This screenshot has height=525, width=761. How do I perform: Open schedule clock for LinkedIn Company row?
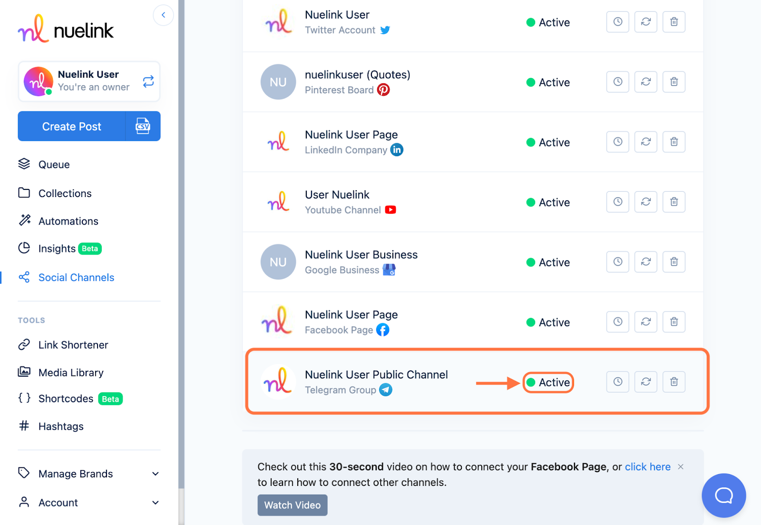[x=617, y=142]
